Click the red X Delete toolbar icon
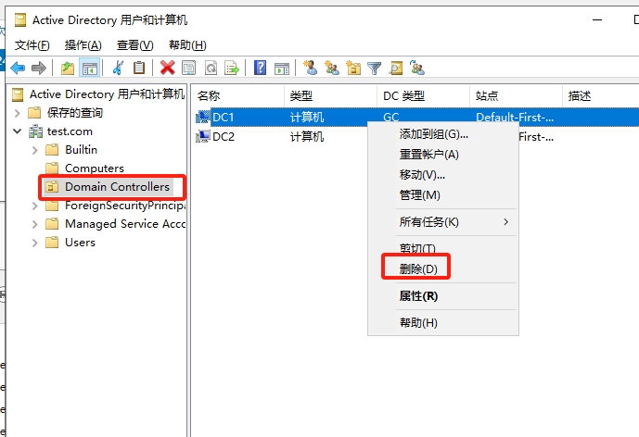639x437 pixels. tap(168, 68)
